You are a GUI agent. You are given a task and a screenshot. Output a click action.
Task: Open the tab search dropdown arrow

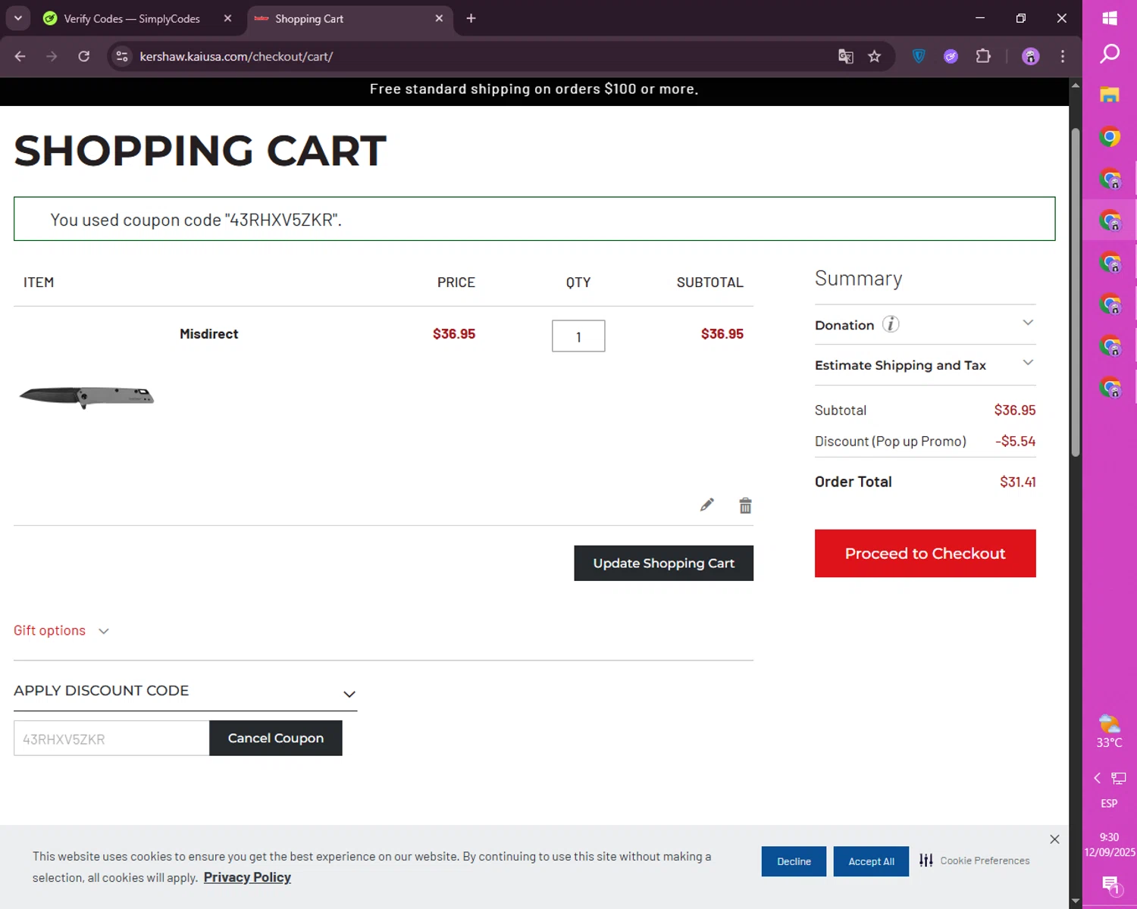pos(18,18)
